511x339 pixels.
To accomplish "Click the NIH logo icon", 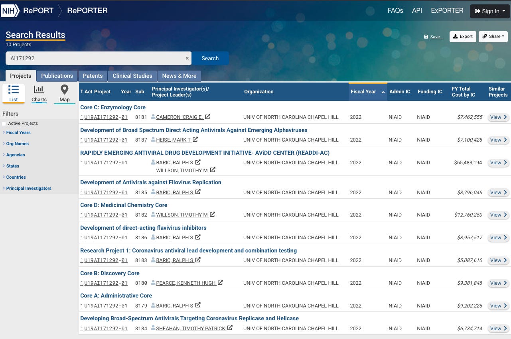I will click(10, 11).
